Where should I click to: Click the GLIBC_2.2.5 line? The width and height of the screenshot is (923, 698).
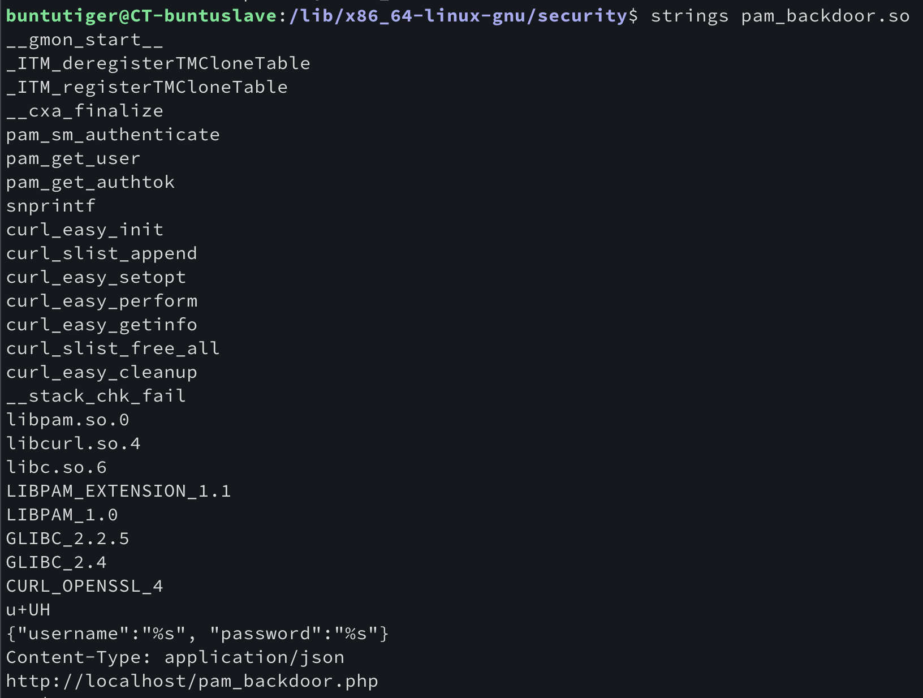coord(67,538)
